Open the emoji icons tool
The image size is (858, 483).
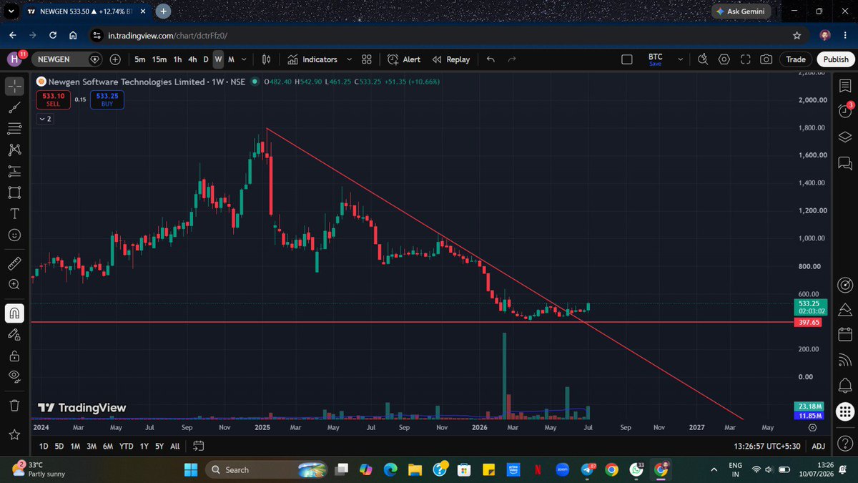tap(14, 234)
